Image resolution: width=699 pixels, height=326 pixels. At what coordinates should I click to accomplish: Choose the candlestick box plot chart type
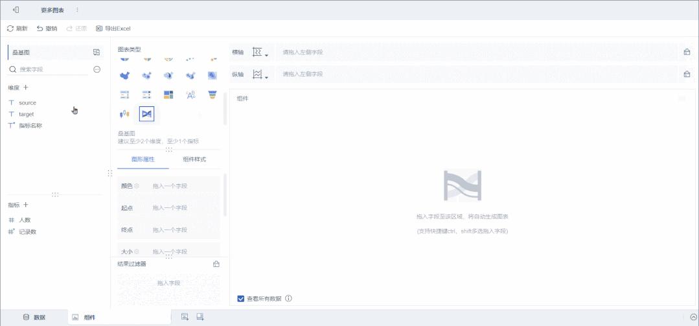pyautogui.click(x=125, y=114)
